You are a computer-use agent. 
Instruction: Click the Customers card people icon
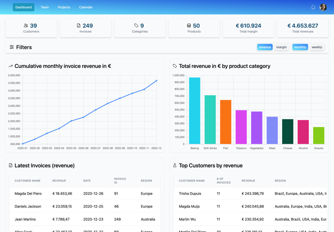pyautogui.click(x=26, y=25)
